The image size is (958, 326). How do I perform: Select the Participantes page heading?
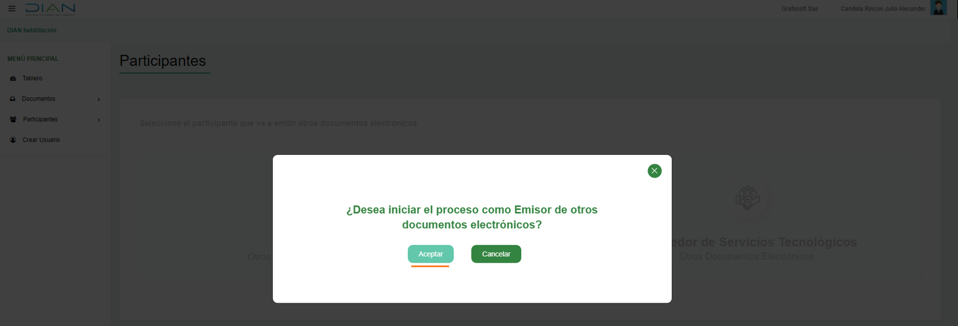tap(163, 61)
